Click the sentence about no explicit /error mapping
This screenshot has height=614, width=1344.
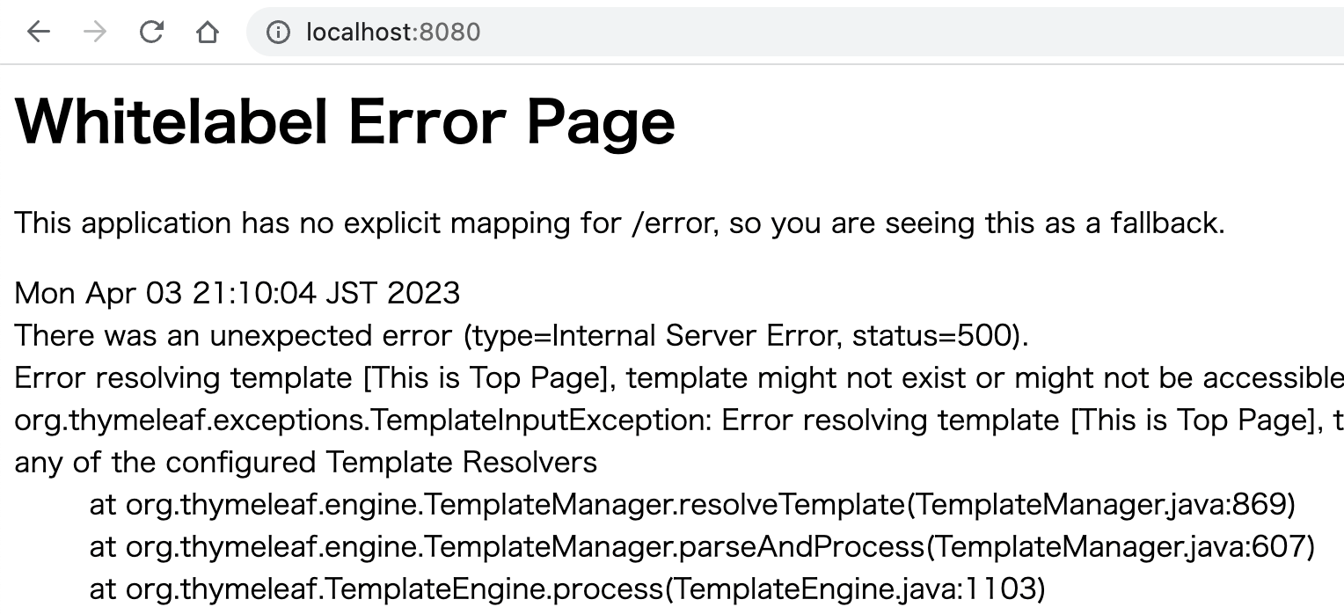[x=619, y=223]
